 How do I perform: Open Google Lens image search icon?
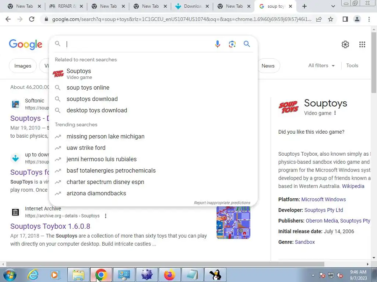(x=232, y=44)
